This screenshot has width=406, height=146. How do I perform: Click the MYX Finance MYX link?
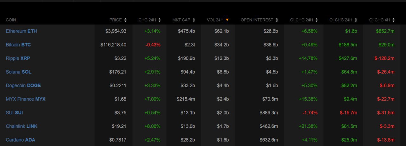click(x=25, y=99)
